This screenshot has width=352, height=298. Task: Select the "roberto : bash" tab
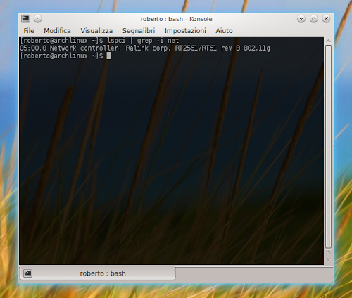pyautogui.click(x=98, y=273)
